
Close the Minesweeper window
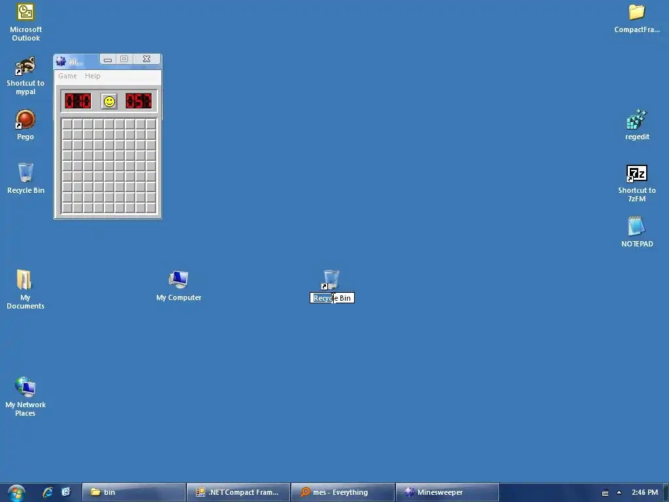coord(147,59)
